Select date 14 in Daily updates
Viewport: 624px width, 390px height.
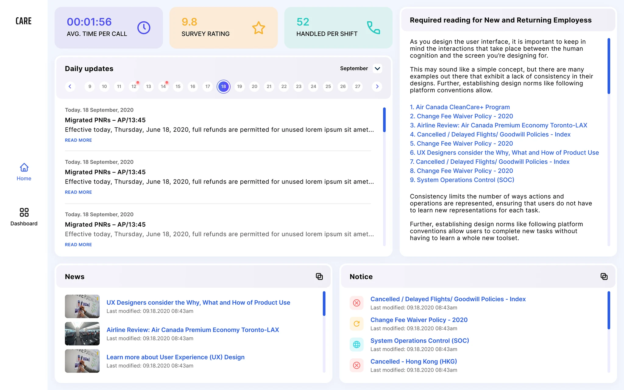[x=163, y=87]
